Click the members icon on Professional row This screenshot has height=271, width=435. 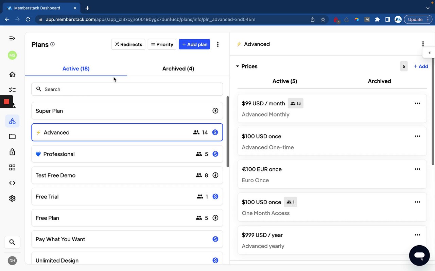pyautogui.click(x=199, y=154)
